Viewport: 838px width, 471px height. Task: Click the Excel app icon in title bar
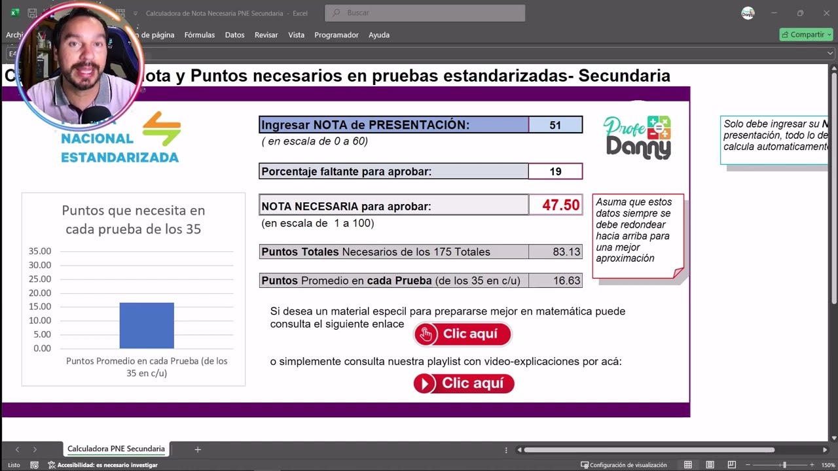point(14,13)
